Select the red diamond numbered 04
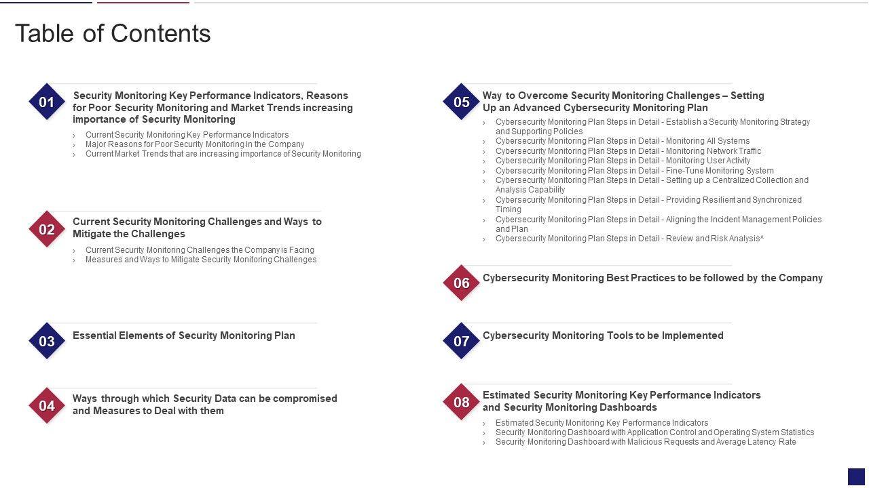The width and height of the screenshot is (869, 488). coord(47,405)
